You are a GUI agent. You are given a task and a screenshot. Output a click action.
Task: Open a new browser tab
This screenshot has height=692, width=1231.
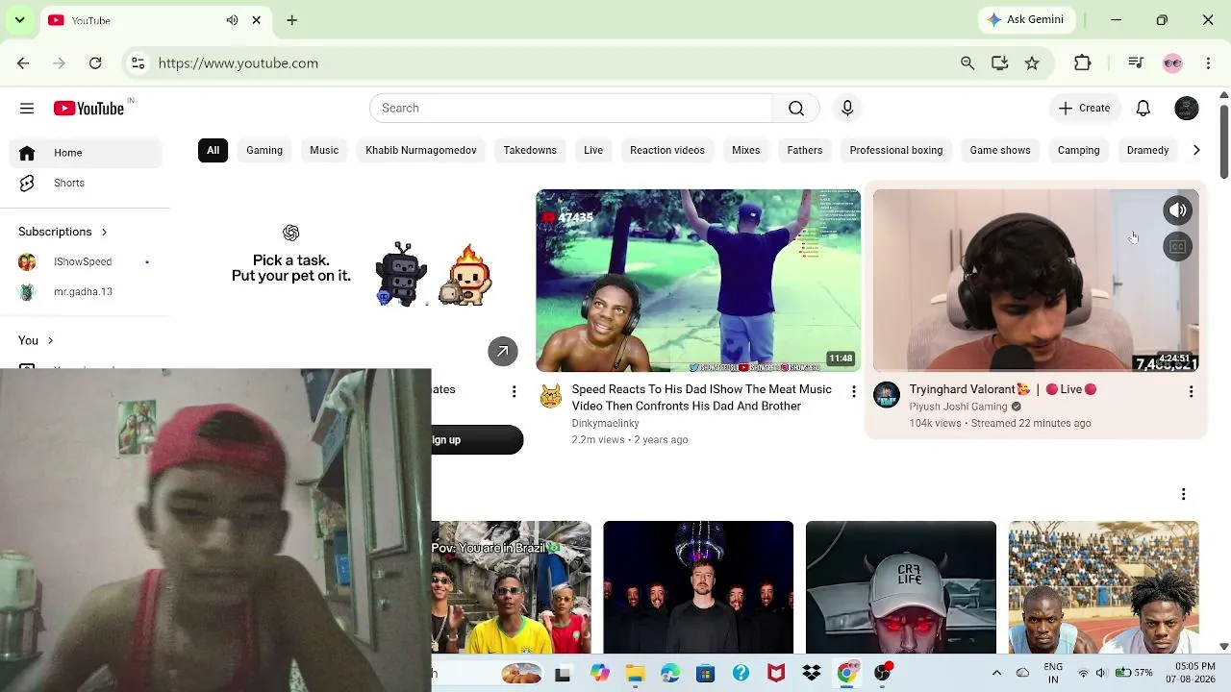click(x=292, y=20)
